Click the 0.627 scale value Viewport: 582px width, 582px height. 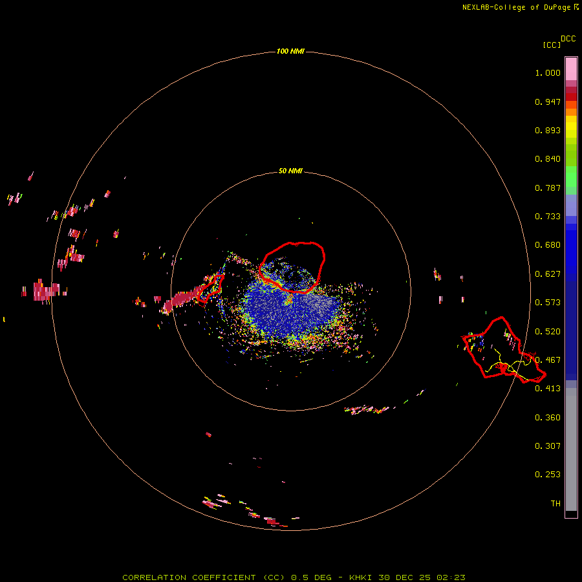[548, 274]
